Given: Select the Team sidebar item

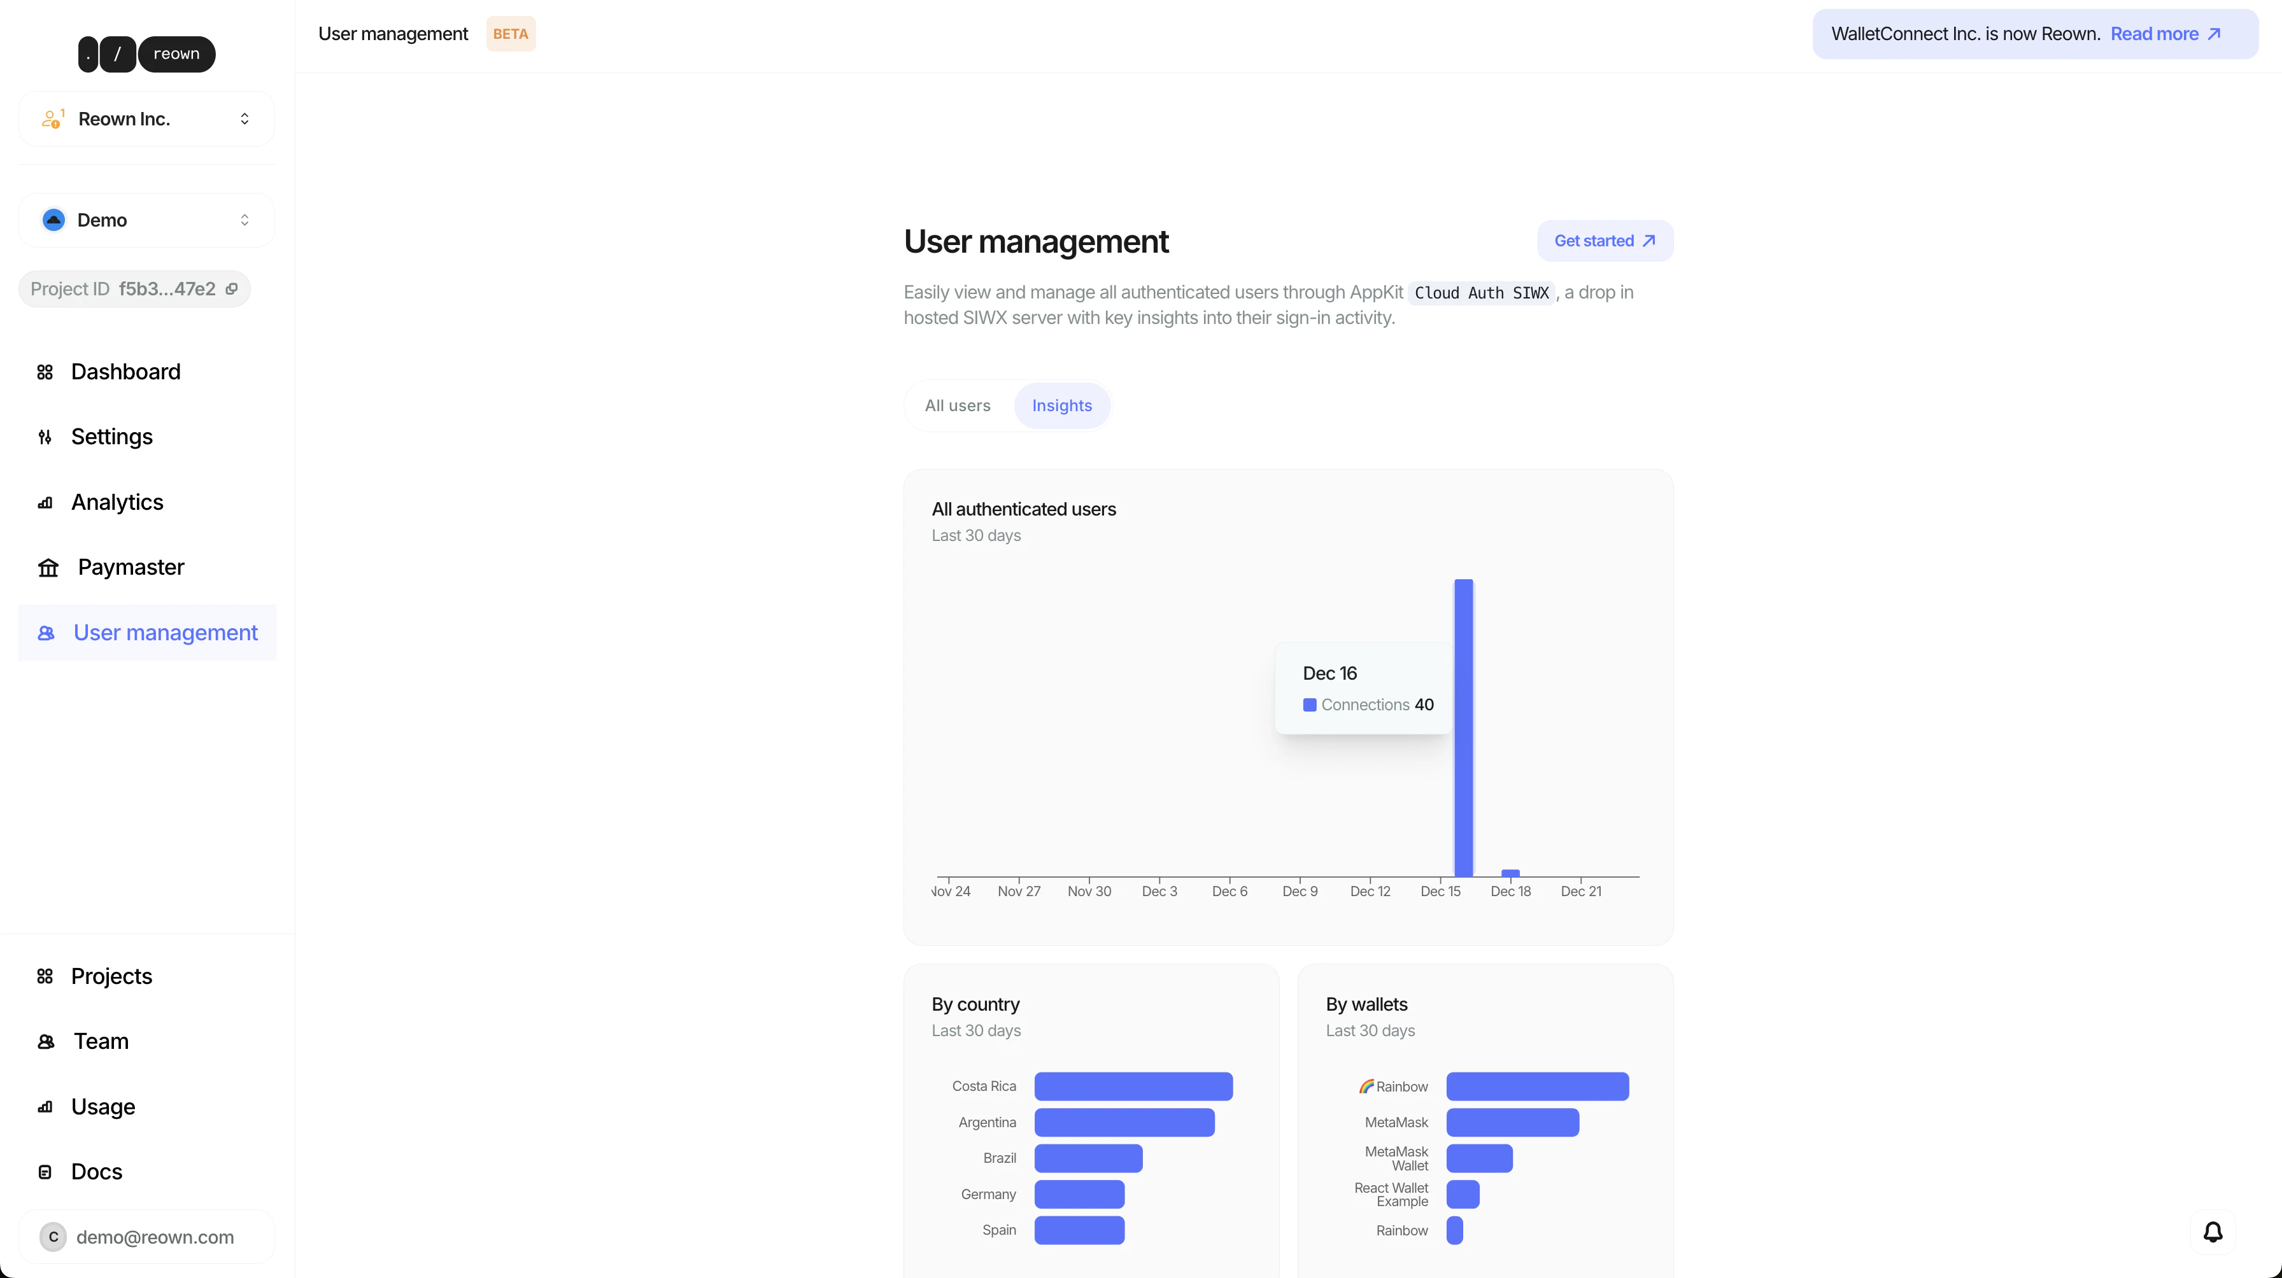Looking at the screenshot, I should [x=101, y=1041].
